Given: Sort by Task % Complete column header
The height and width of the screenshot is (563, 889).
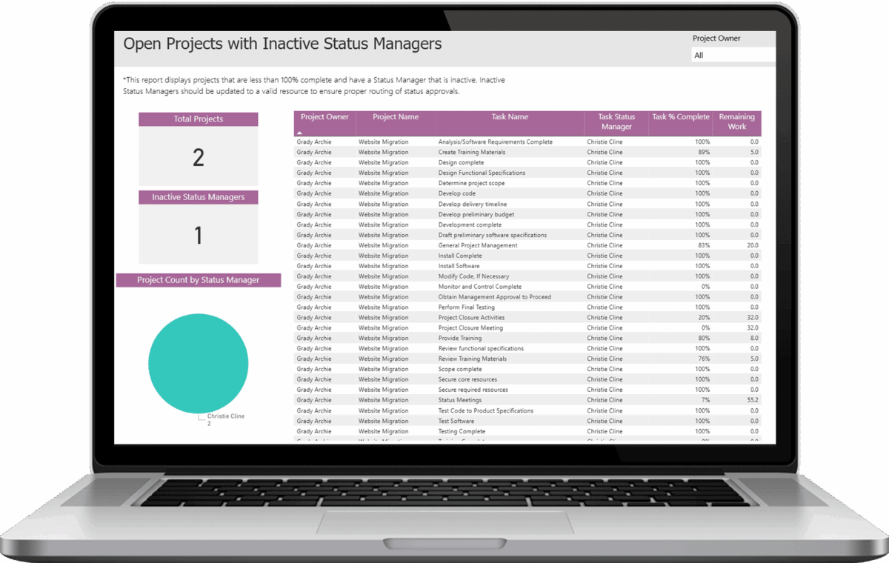Looking at the screenshot, I should [x=680, y=117].
